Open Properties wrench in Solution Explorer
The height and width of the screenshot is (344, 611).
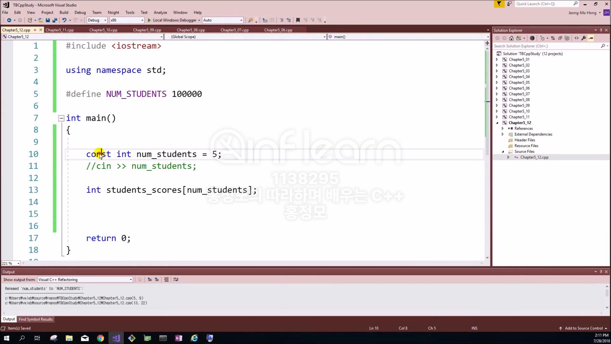(583, 38)
